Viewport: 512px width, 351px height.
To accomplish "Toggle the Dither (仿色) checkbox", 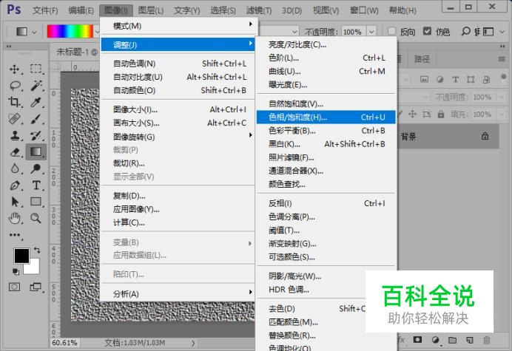I will [x=427, y=31].
